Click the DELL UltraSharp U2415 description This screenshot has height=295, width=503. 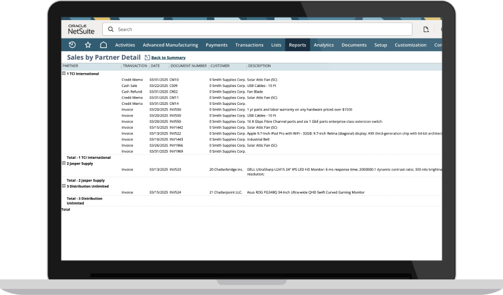click(344, 172)
